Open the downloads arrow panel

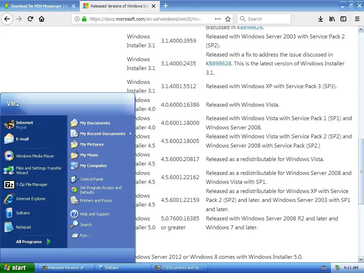321,19
